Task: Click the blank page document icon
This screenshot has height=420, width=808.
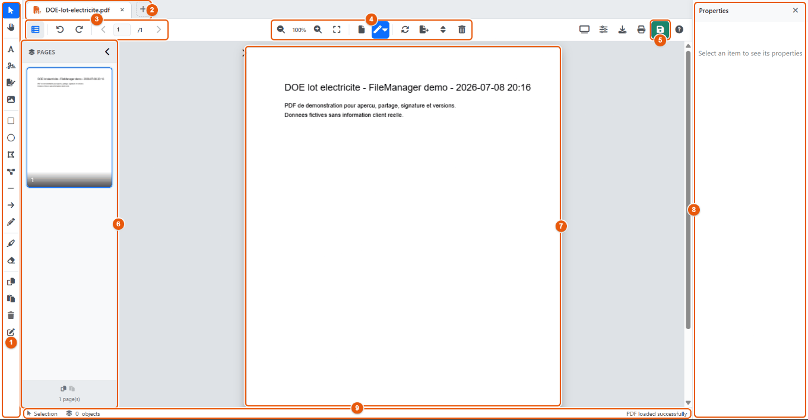Action: (x=362, y=29)
